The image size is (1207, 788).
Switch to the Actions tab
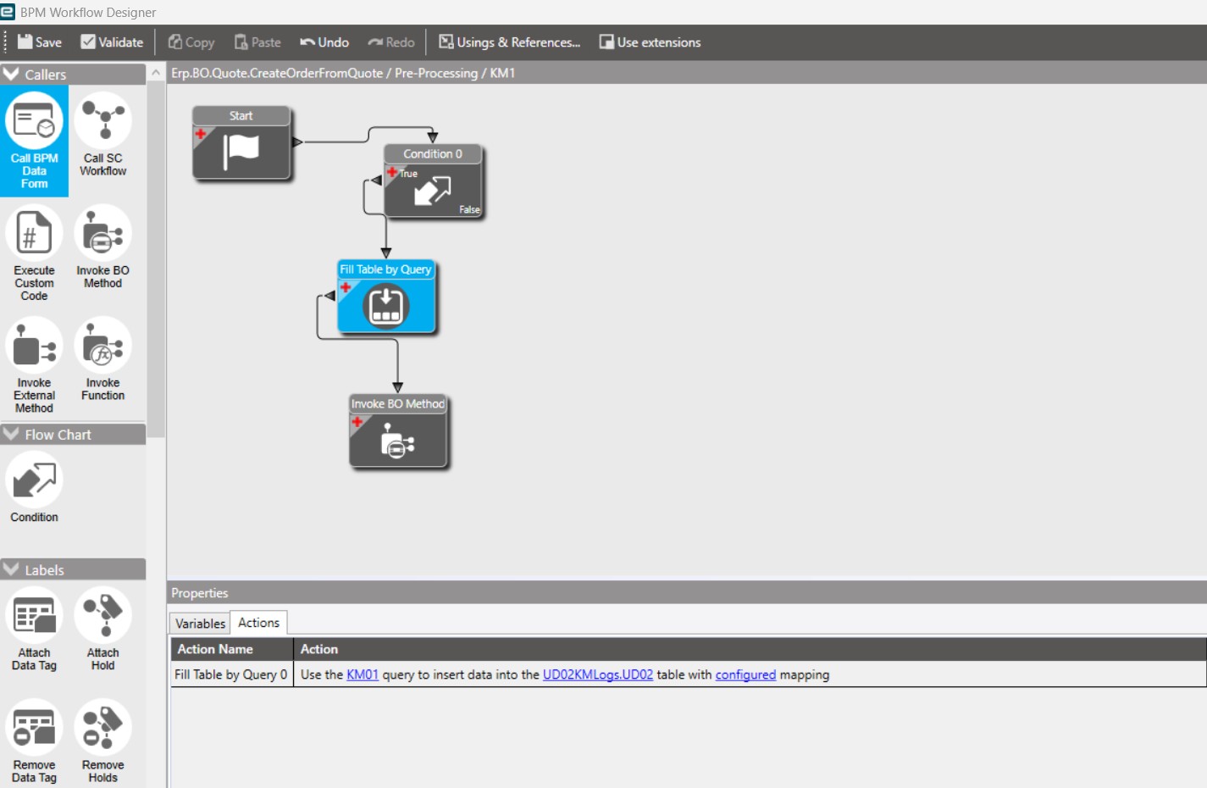[x=258, y=623]
